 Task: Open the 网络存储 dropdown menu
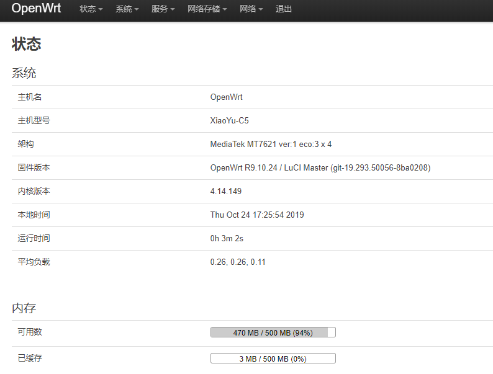tap(207, 9)
